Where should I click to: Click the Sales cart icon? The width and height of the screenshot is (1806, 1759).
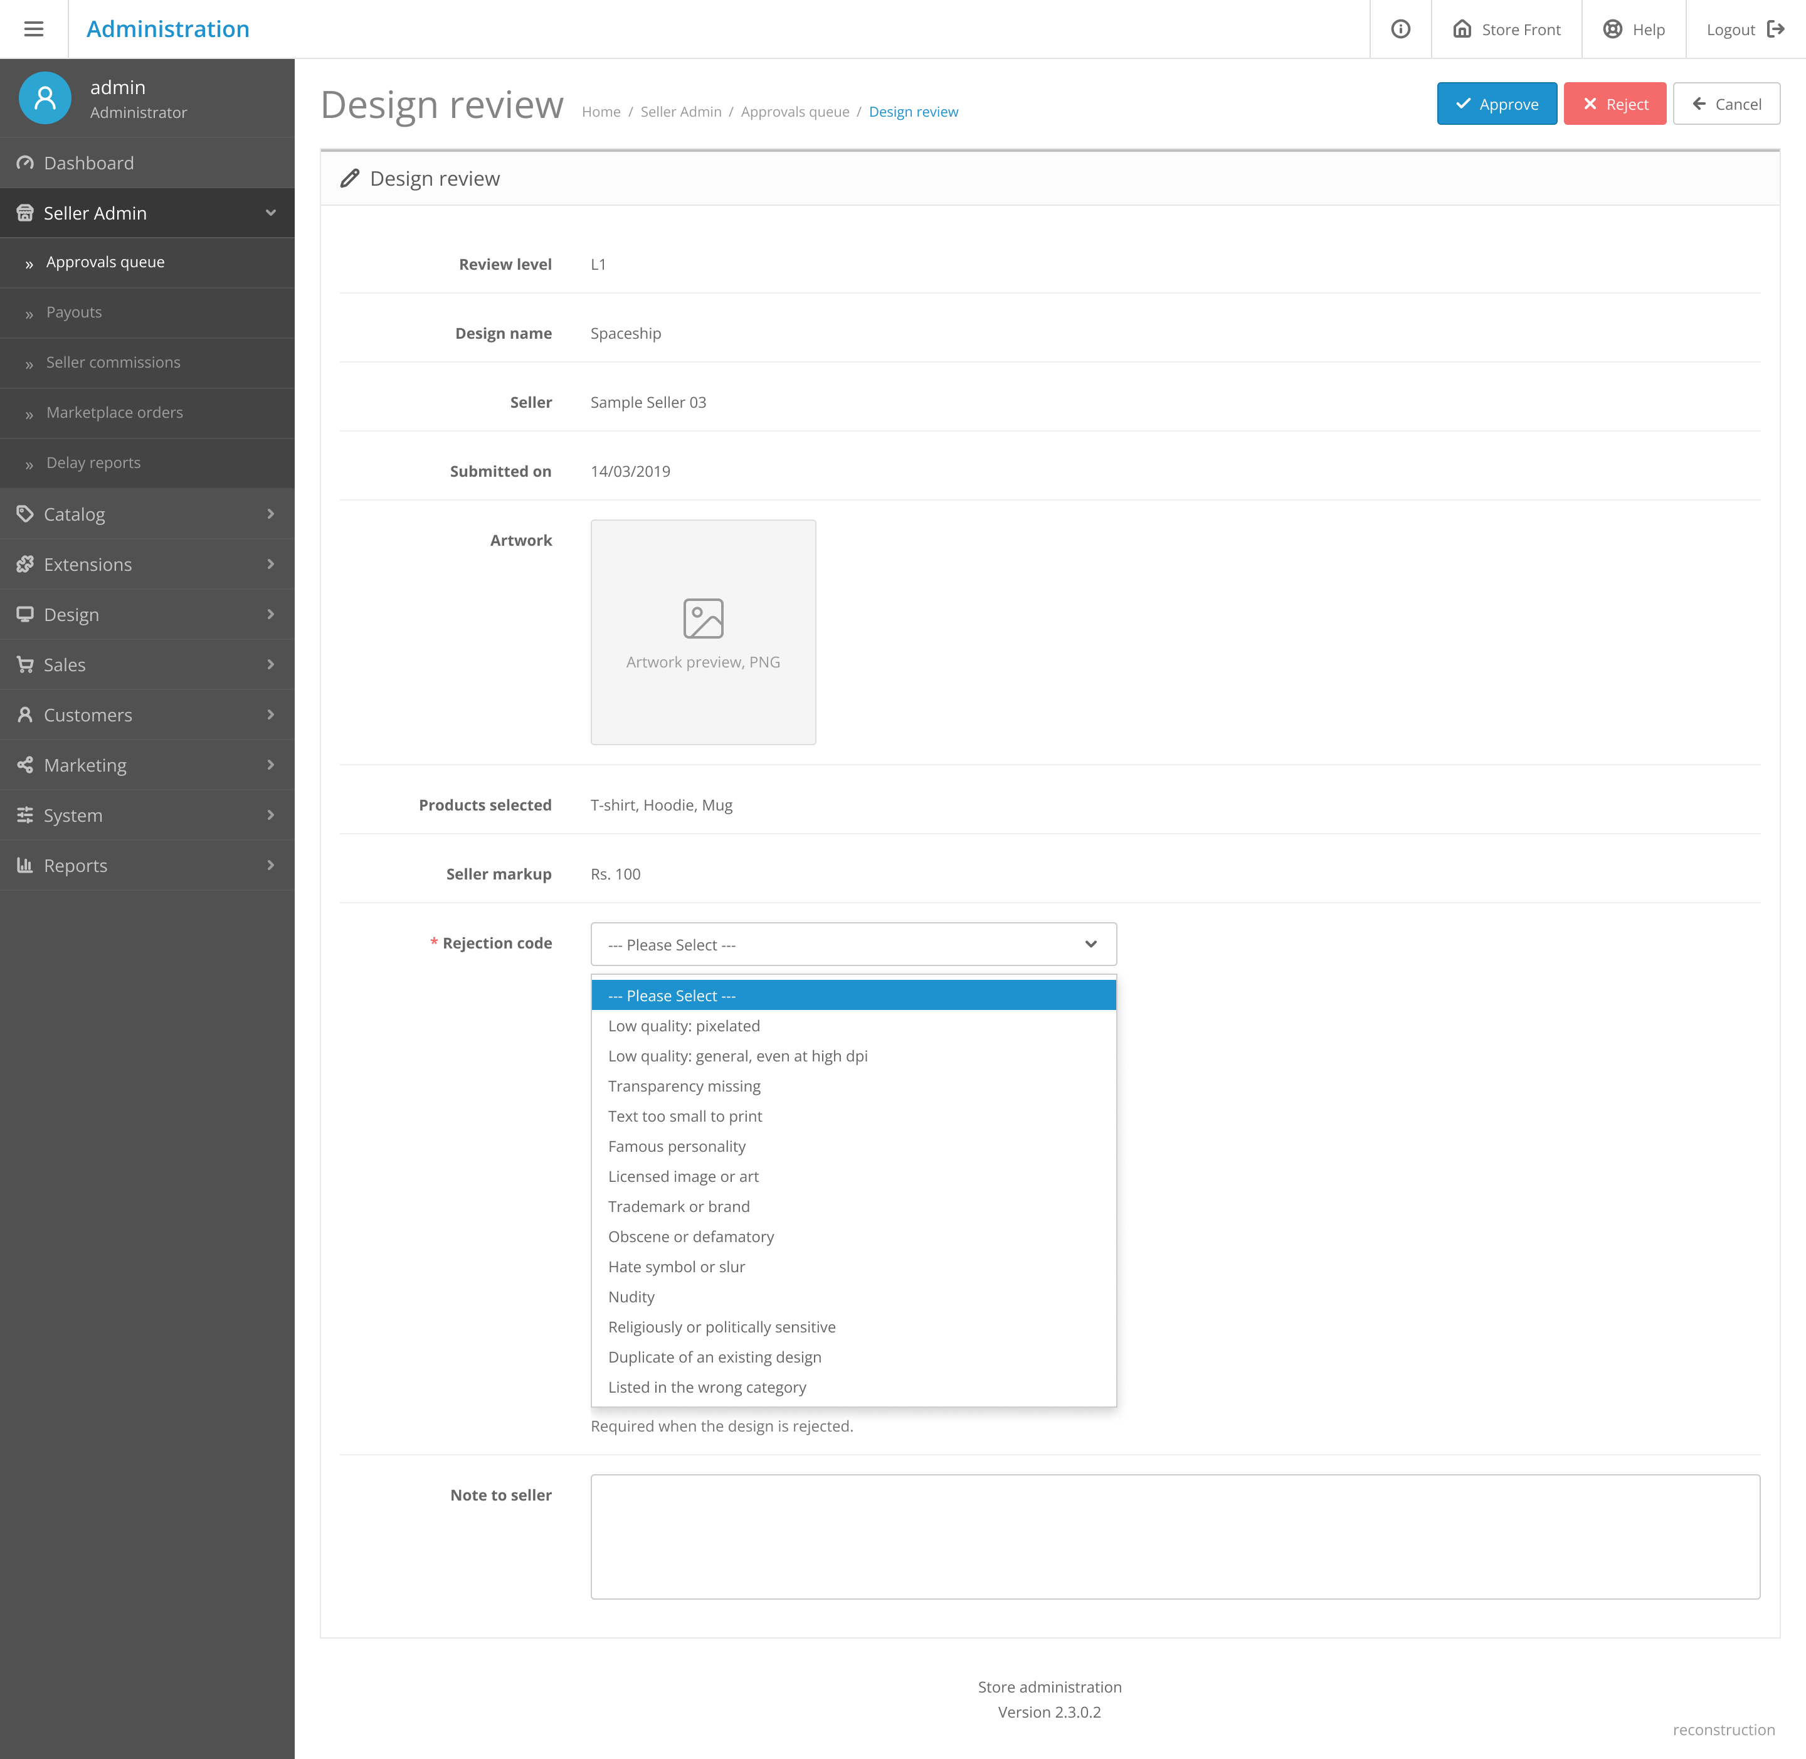coord(25,664)
